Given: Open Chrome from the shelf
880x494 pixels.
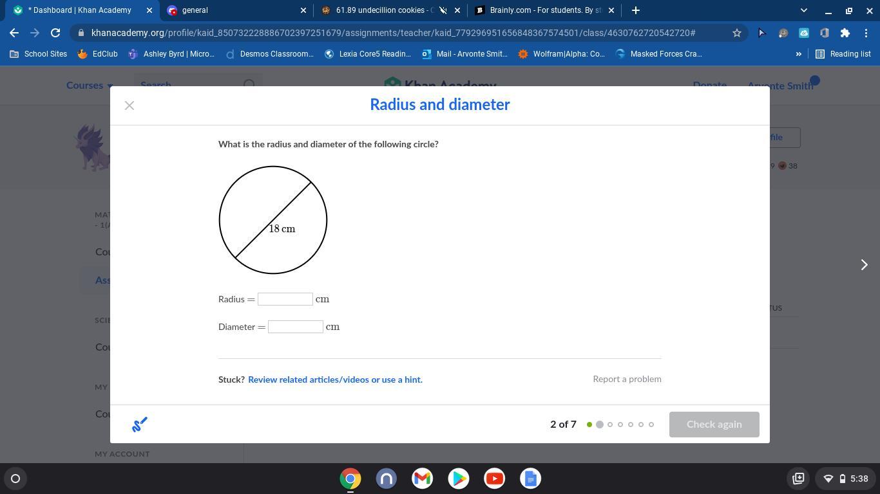Looking at the screenshot, I should [x=350, y=479].
